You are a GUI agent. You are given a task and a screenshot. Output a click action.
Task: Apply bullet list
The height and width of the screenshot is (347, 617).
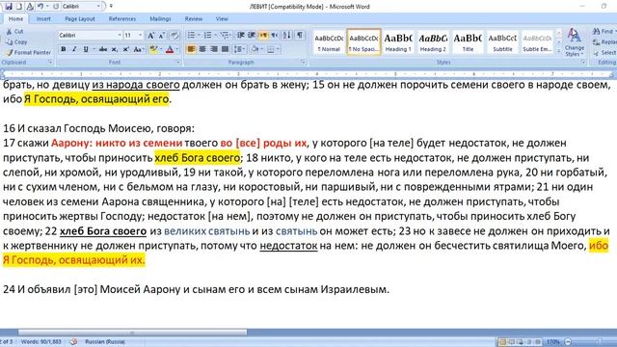(x=191, y=36)
